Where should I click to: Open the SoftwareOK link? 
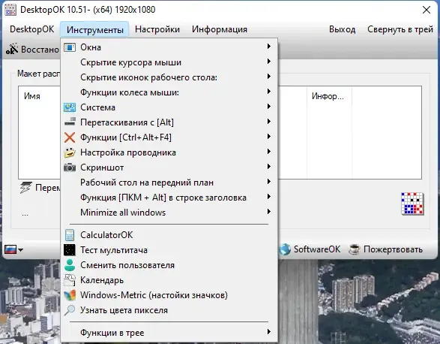click(310, 249)
